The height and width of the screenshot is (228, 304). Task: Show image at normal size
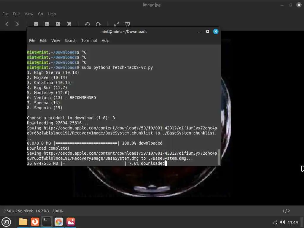tap(58, 24)
